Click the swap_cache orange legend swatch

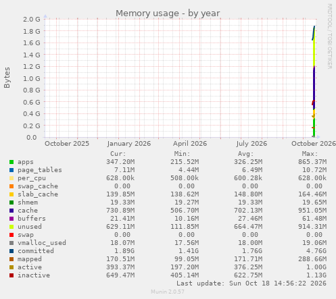[x=11, y=186]
